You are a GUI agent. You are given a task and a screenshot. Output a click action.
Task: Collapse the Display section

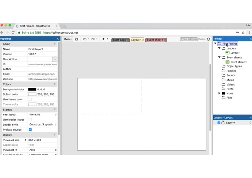click(54, 135)
